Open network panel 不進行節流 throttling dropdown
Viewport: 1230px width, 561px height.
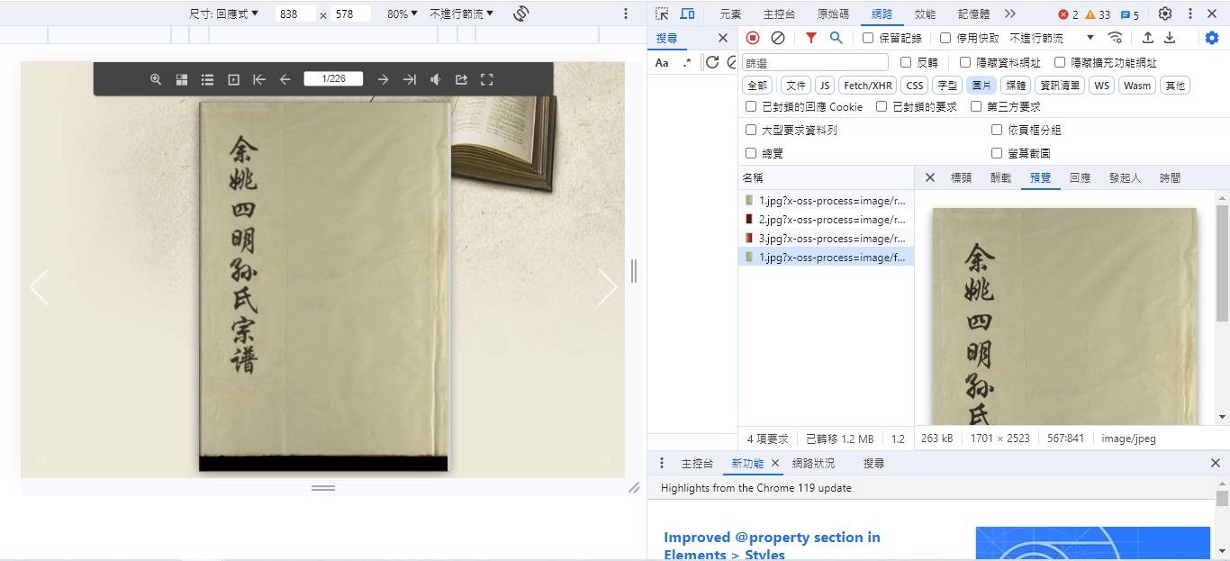tap(1052, 38)
